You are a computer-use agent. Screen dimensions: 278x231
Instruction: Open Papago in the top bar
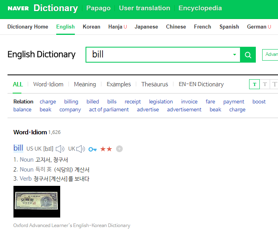[x=98, y=8]
